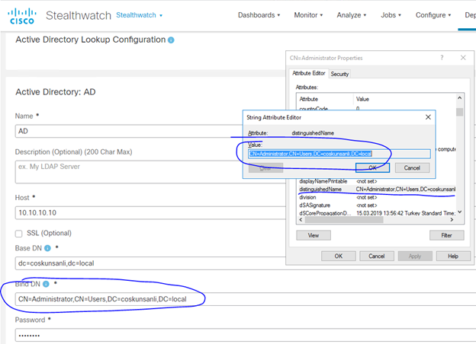Close the CN=Administrator Properties window
476x344 pixels.
click(x=463, y=58)
